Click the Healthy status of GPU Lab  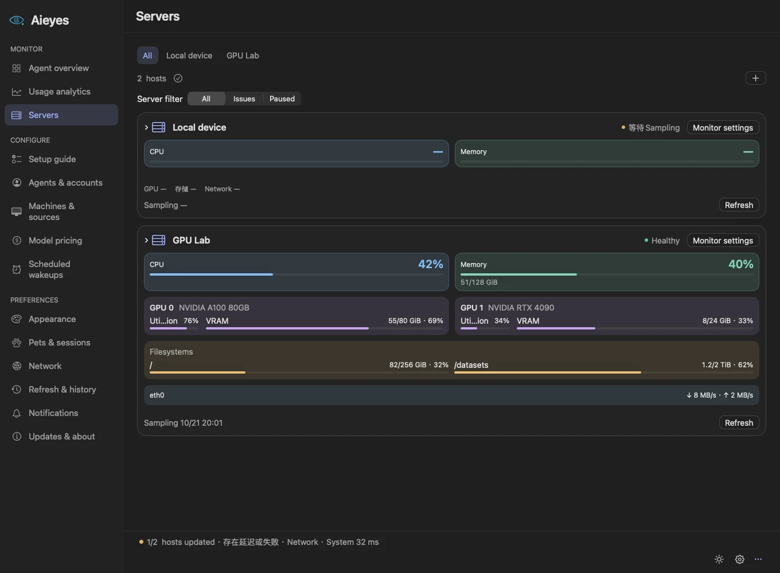662,241
